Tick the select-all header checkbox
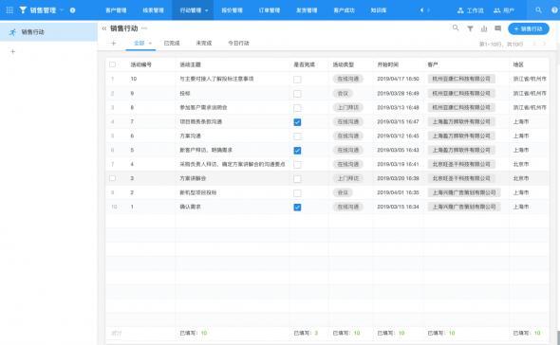This screenshot has height=345, width=560. (x=113, y=64)
